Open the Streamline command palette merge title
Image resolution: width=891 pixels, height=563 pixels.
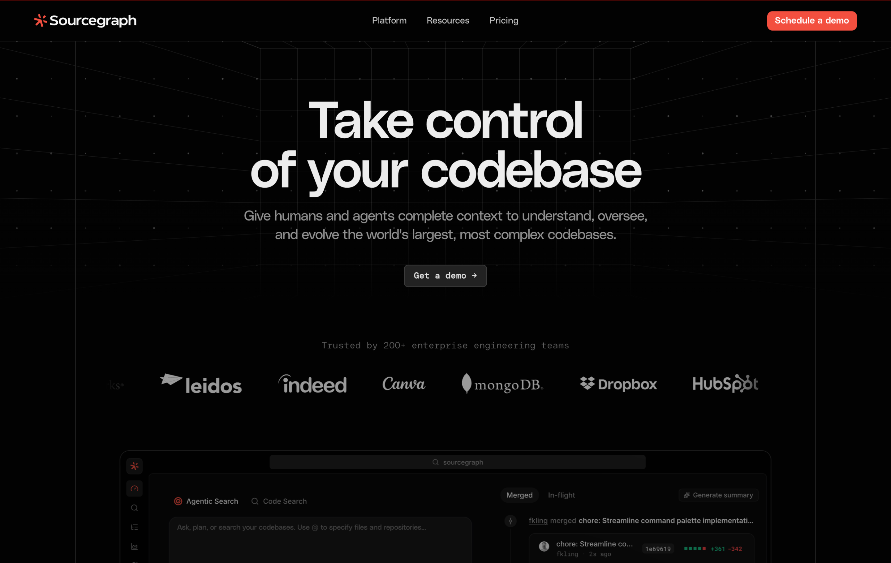coord(666,520)
